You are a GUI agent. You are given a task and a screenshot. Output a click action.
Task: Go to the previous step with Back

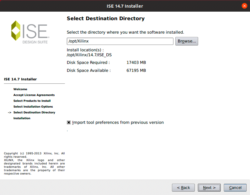click(x=183, y=187)
